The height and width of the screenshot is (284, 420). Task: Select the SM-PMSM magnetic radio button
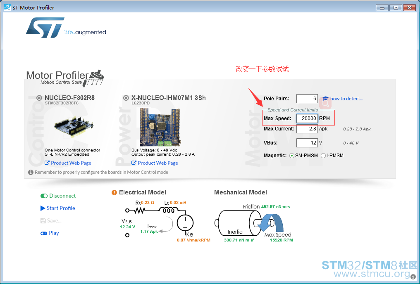(292, 156)
